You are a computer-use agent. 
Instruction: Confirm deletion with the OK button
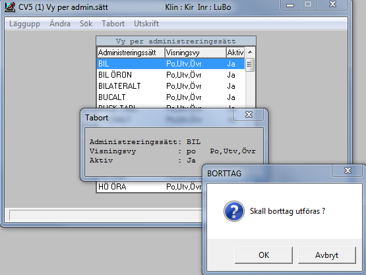pyautogui.click(x=264, y=255)
